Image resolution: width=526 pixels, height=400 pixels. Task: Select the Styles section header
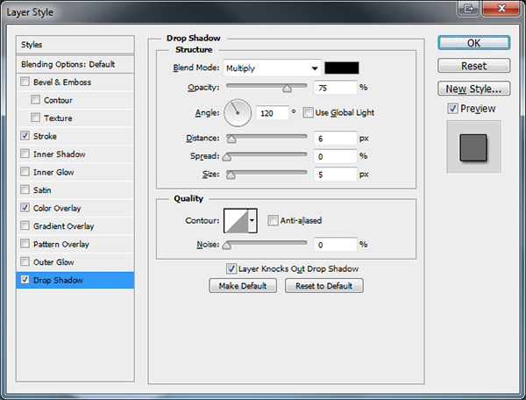coord(75,45)
